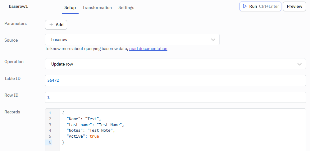Click into the Row ID input field

(175, 97)
